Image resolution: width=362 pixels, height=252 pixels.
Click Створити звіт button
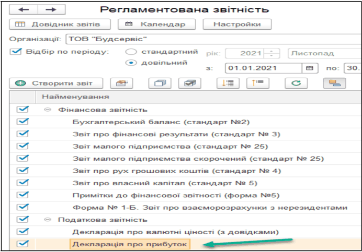(x=56, y=83)
